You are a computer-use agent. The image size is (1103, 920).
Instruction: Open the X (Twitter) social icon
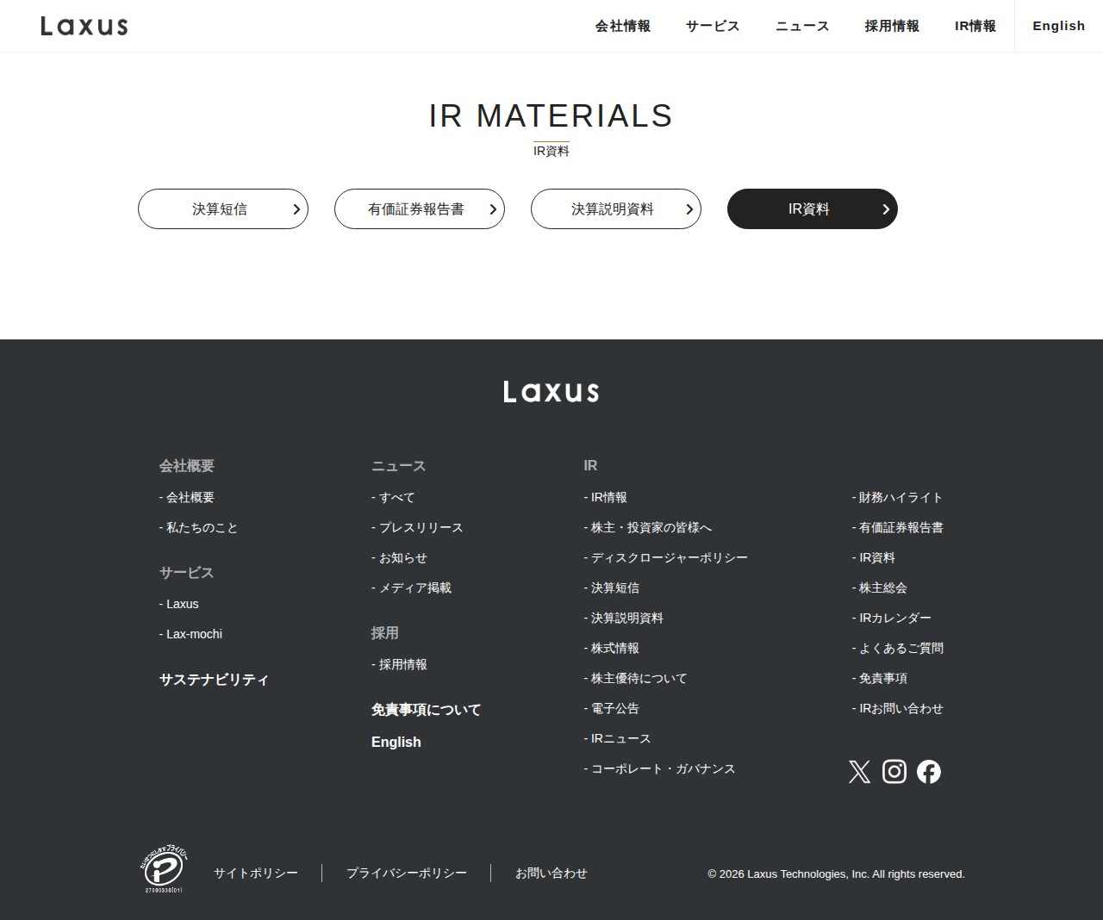(x=859, y=772)
